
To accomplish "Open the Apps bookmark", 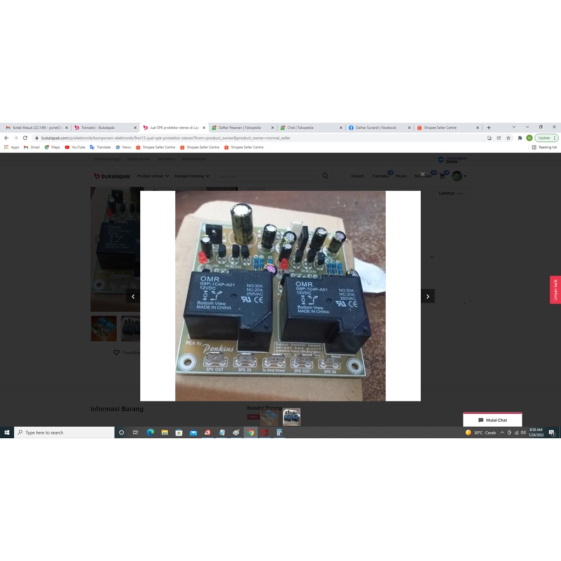I will [x=12, y=147].
